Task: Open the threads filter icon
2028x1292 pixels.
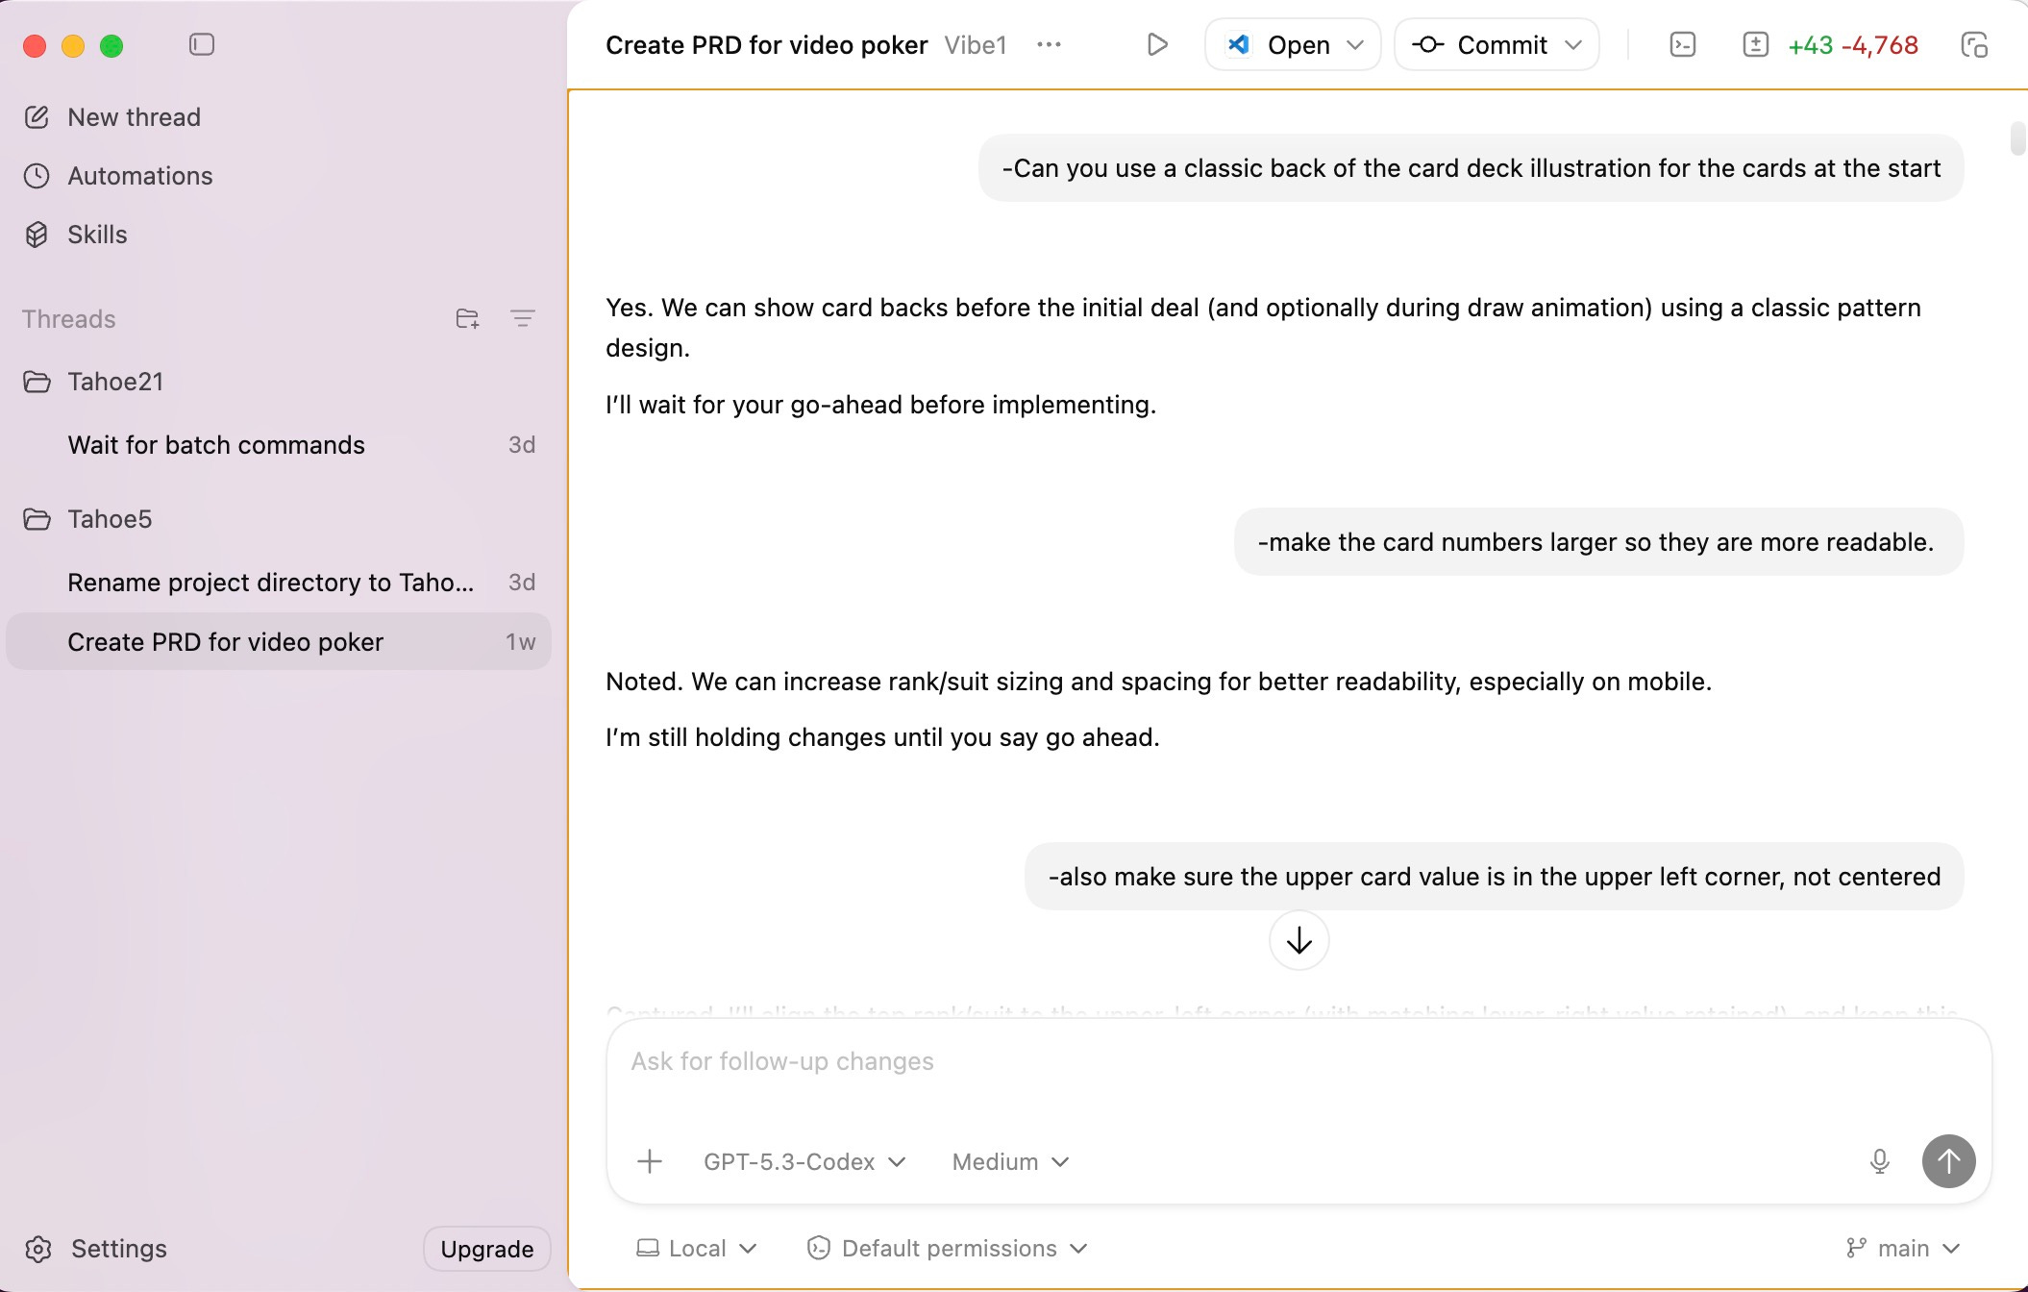Action: [522, 319]
